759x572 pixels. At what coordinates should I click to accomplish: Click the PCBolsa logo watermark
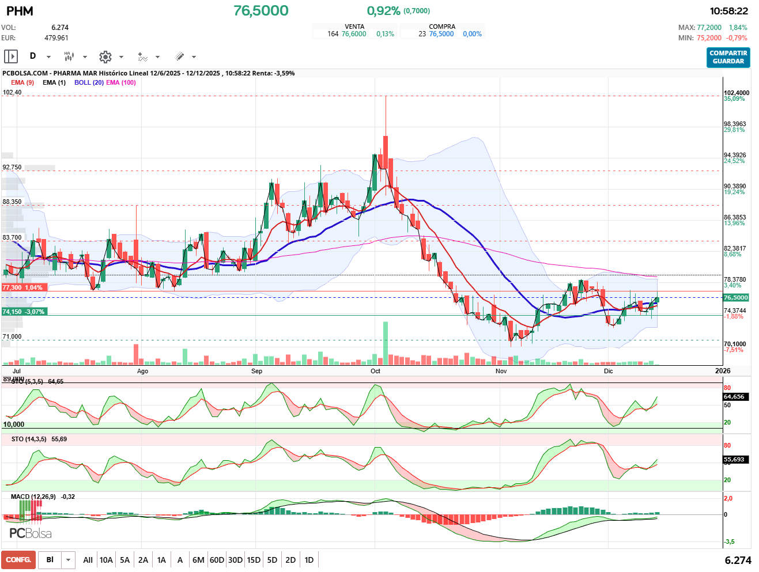(x=31, y=533)
